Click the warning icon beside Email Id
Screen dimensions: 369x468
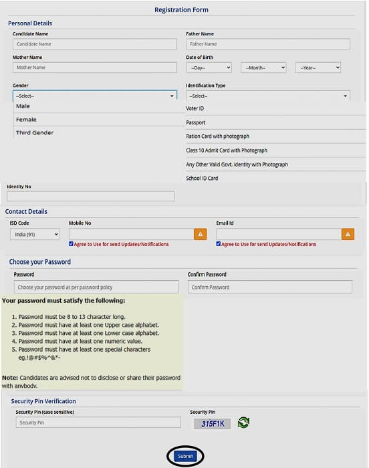tap(348, 234)
